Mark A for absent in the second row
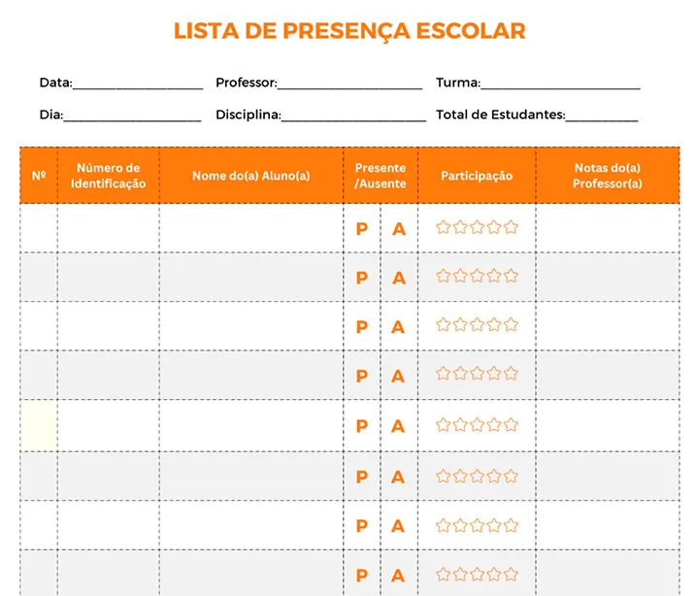696x596 pixels. [399, 279]
